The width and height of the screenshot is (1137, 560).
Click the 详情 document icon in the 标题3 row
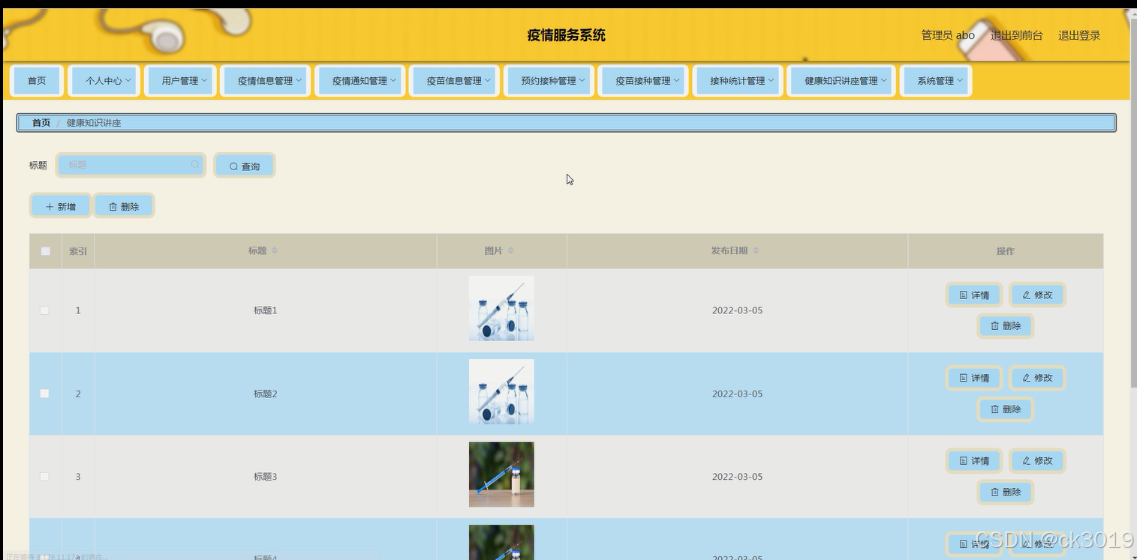click(x=964, y=461)
